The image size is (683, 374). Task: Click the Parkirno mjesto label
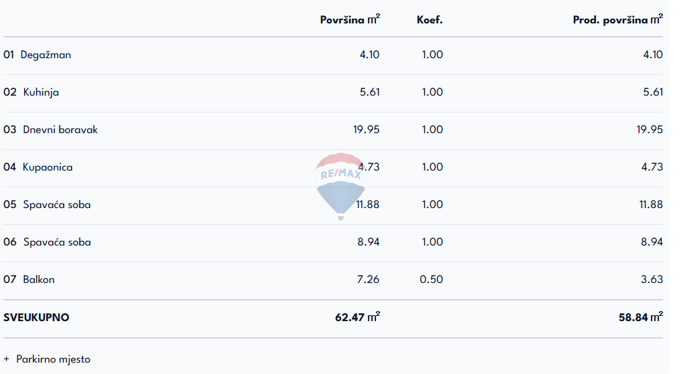54,359
